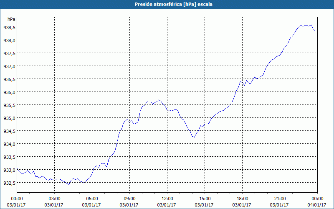Select the 934,0 y-axis value

click(9, 144)
